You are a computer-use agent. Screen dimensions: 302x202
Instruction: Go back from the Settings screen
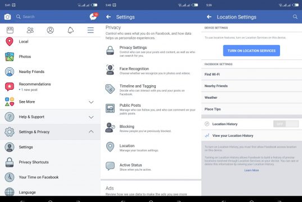tap(109, 17)
